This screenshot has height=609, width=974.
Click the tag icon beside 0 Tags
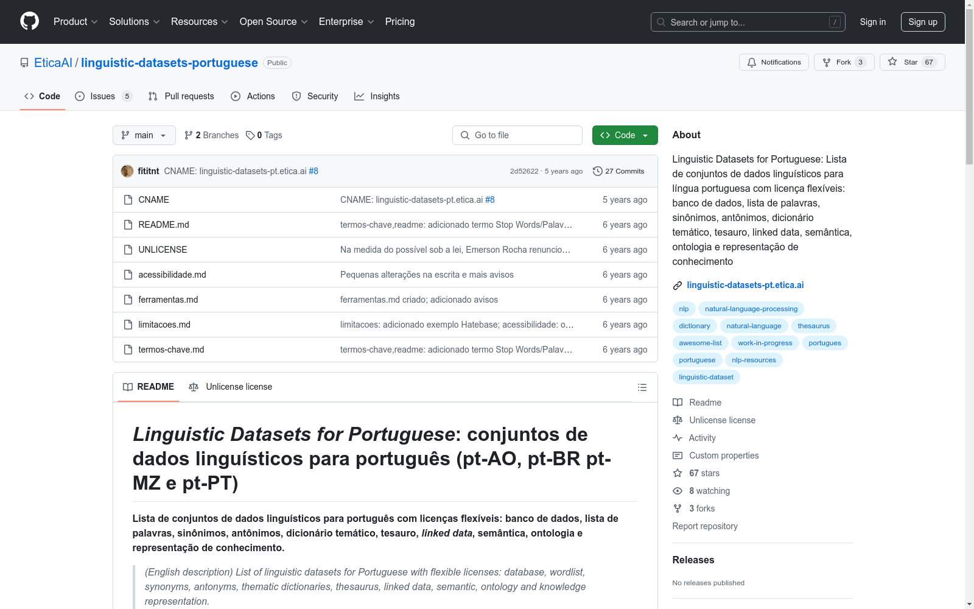click(x=250, y=135)
